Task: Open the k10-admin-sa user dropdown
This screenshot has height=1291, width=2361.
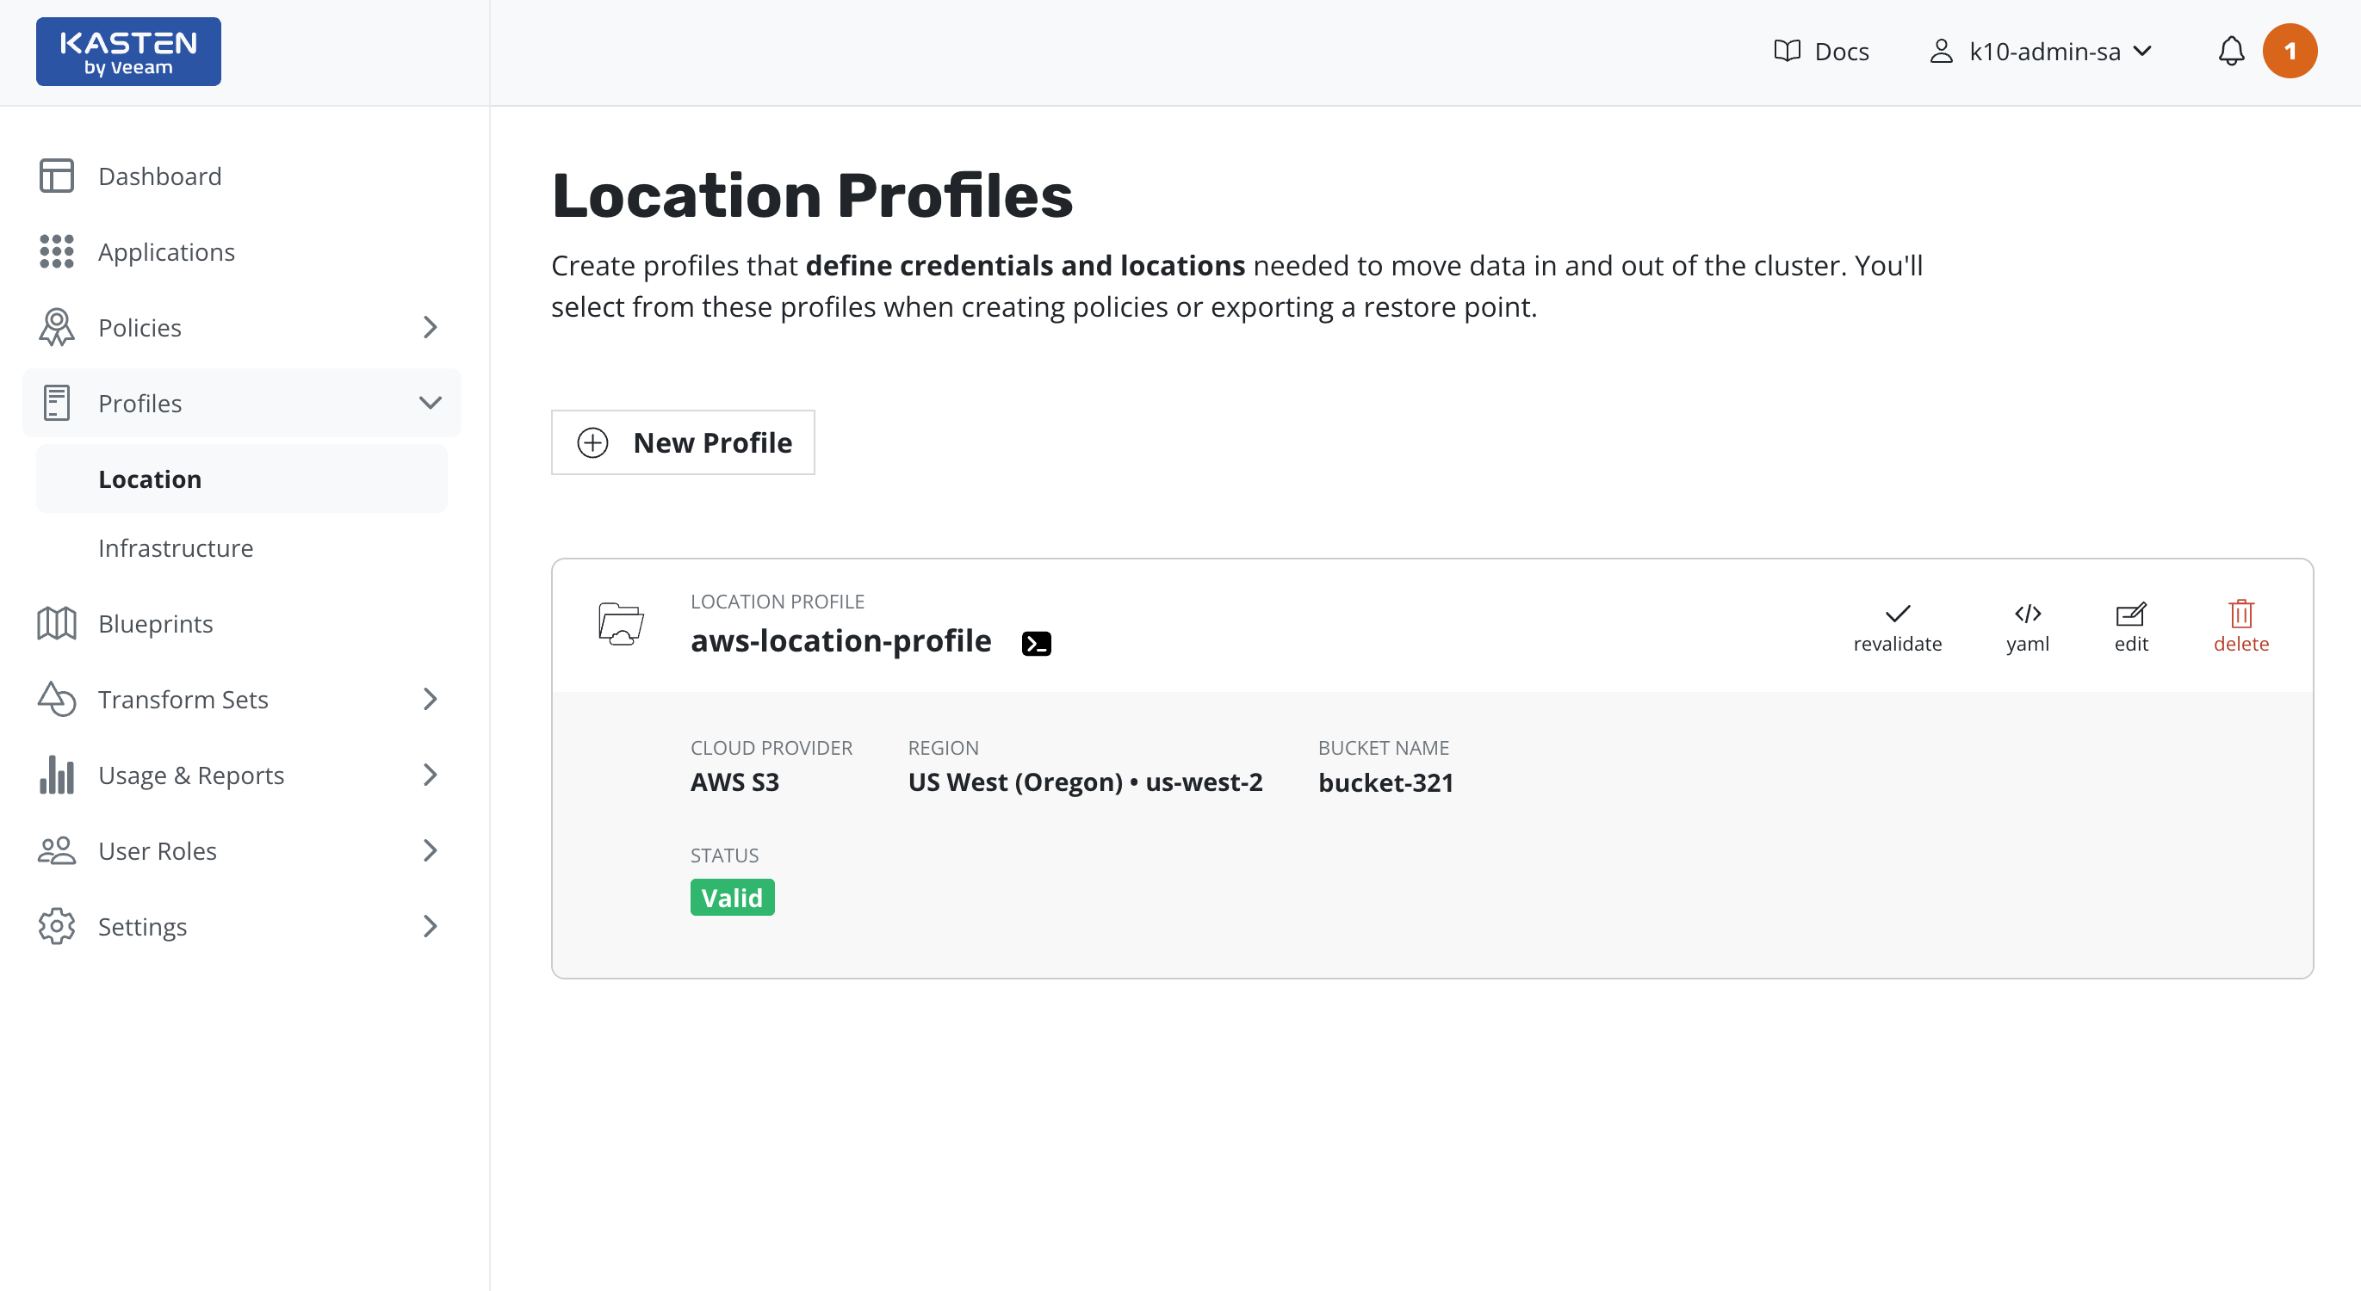Action: (2042, 52)
